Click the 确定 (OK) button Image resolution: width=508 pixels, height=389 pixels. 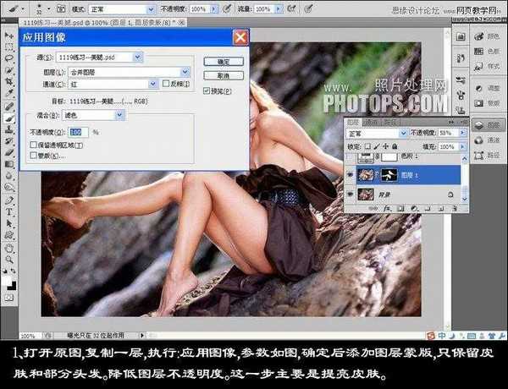224,62
